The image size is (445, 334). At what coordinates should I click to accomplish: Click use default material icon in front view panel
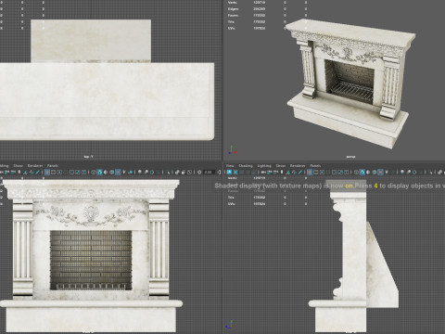(x=106, y=172)
